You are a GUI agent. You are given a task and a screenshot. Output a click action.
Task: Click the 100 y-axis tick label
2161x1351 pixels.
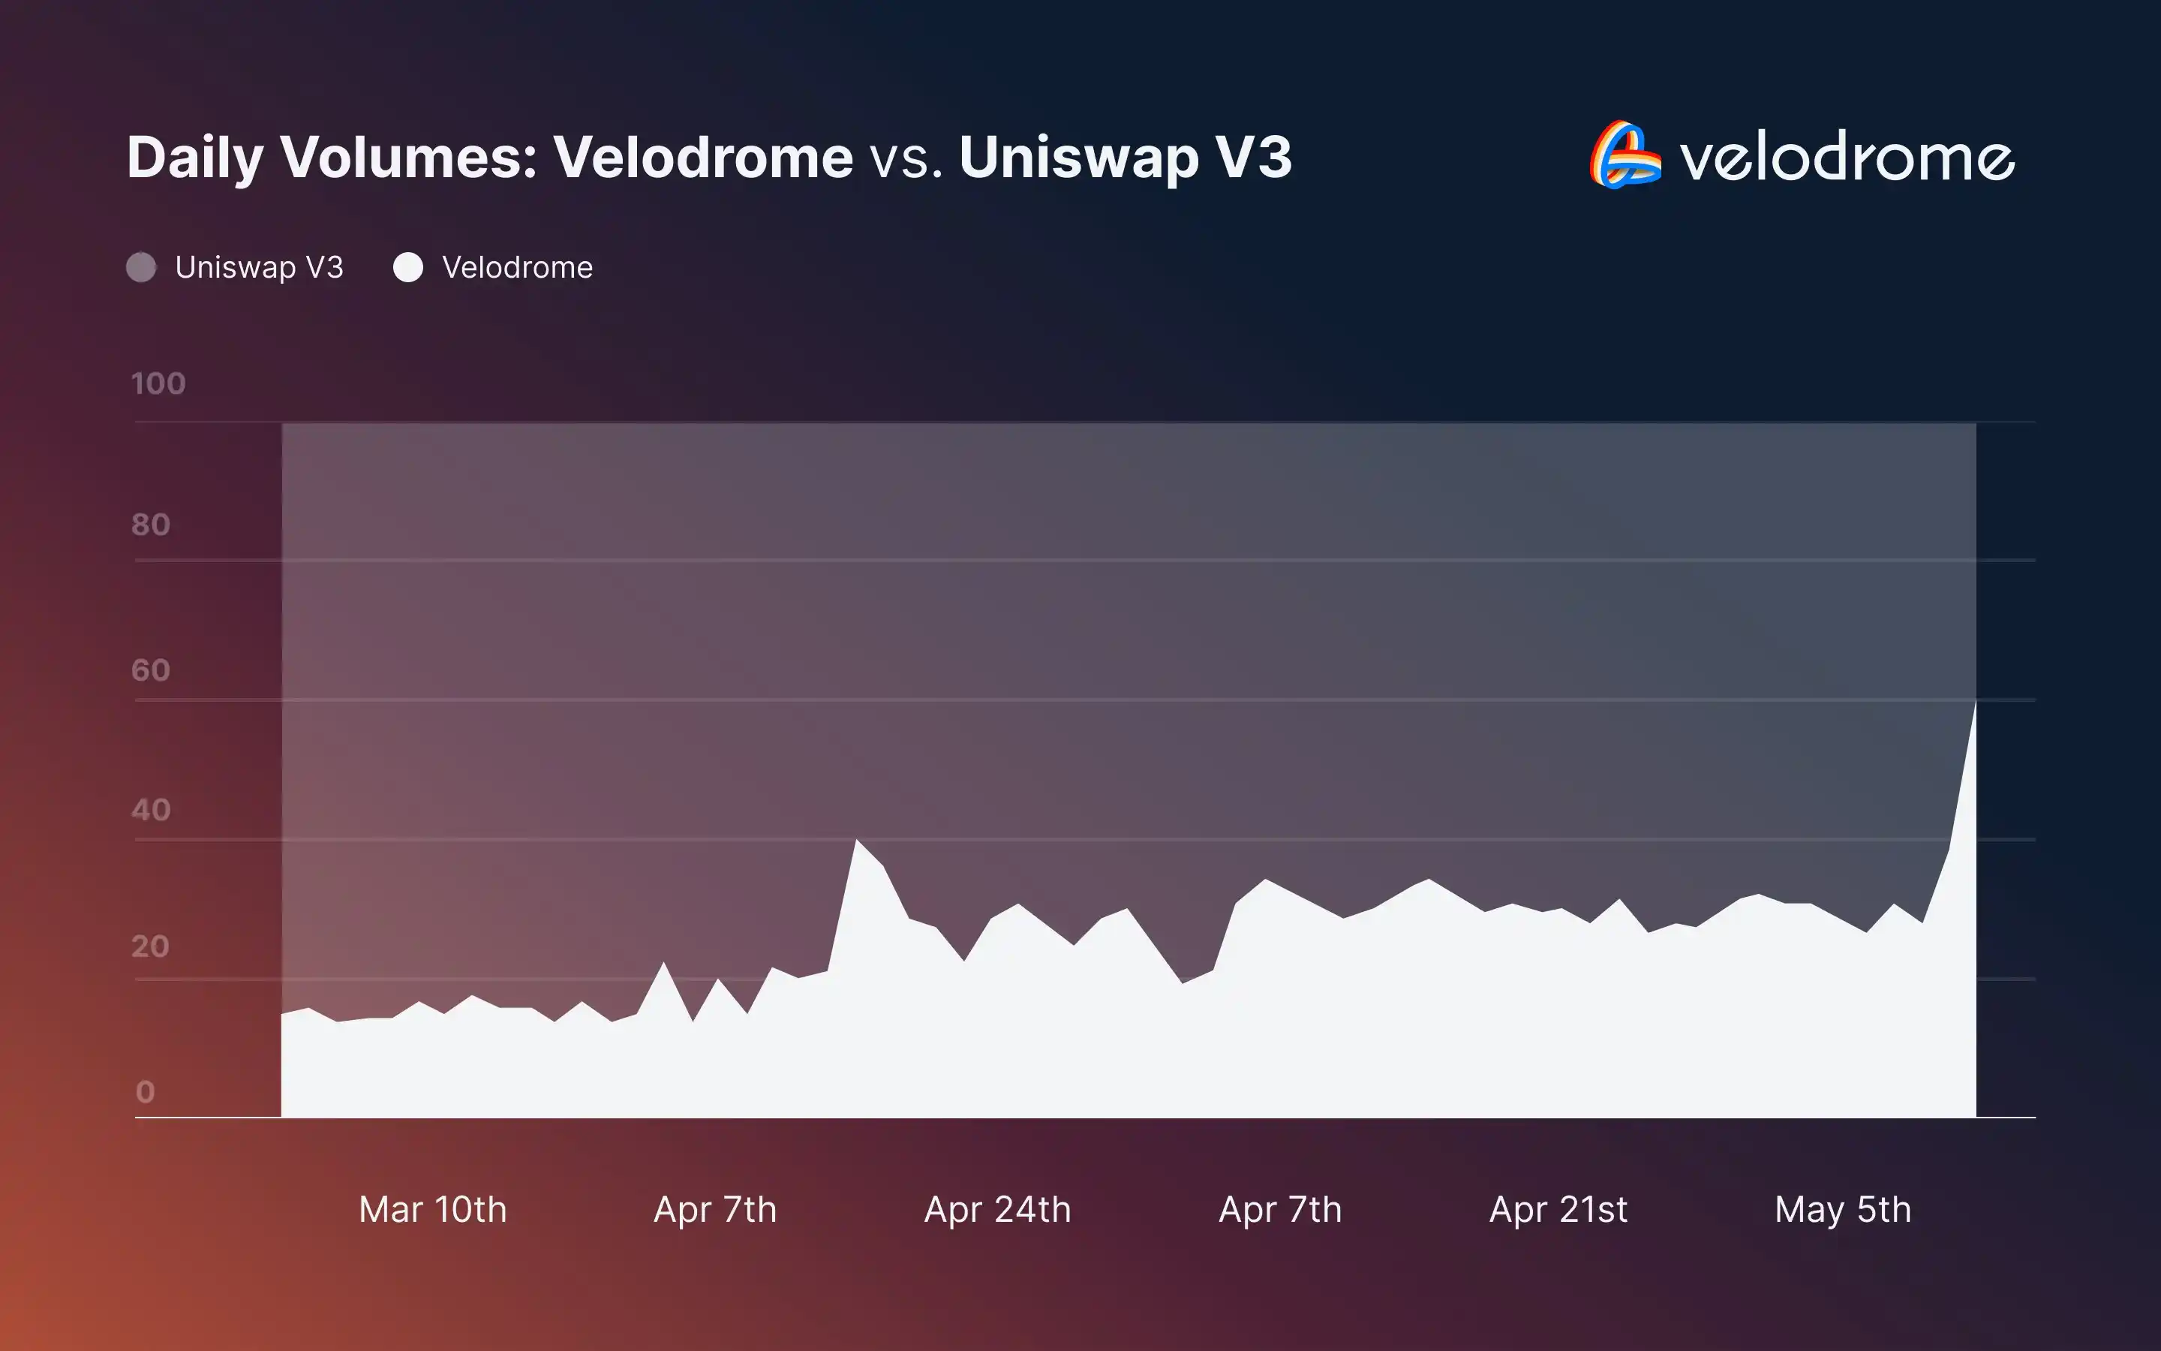tap(158, 384)
